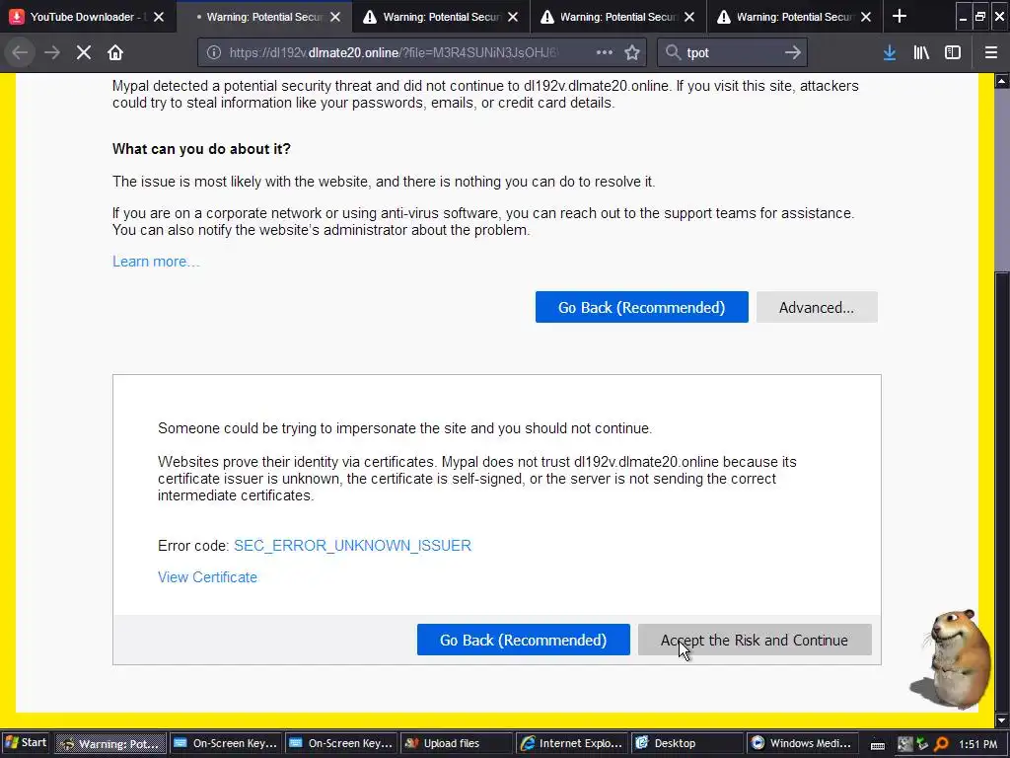Image resolution: width=1010 pixels, height=758 pixels.
Task: Submit search with the arrow button
Action: [x=793, y=53]
